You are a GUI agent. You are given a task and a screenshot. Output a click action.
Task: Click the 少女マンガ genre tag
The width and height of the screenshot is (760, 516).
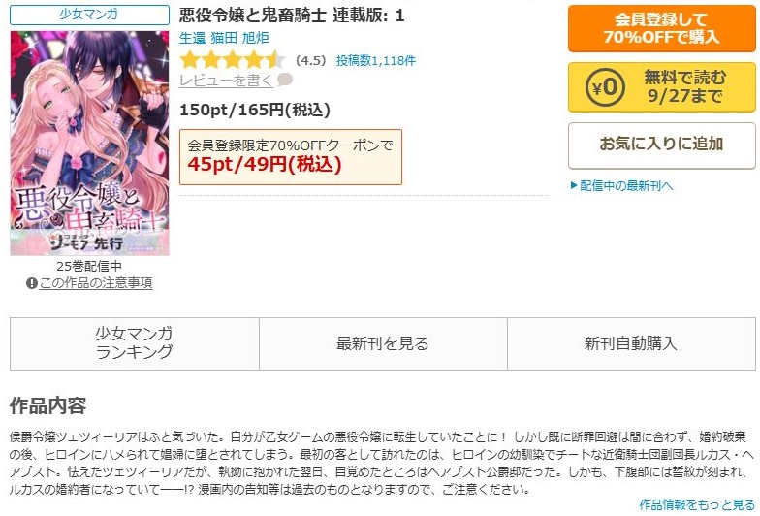point(89,16)
